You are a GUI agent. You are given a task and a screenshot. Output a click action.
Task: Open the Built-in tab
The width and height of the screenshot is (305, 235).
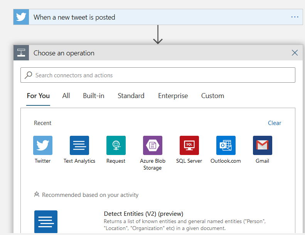(94, 96)
